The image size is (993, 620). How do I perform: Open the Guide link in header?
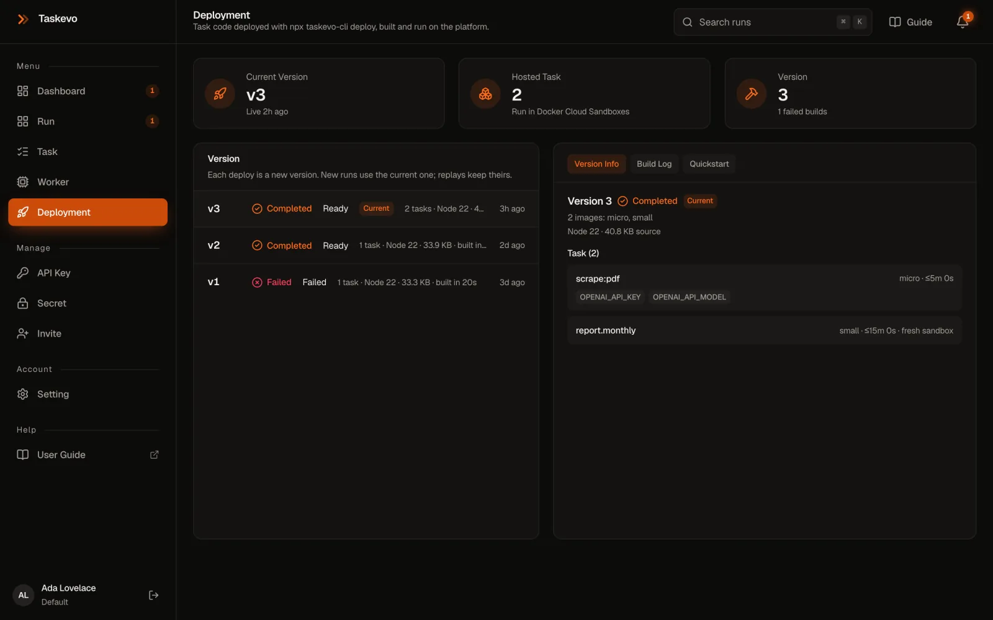point(910,22)
